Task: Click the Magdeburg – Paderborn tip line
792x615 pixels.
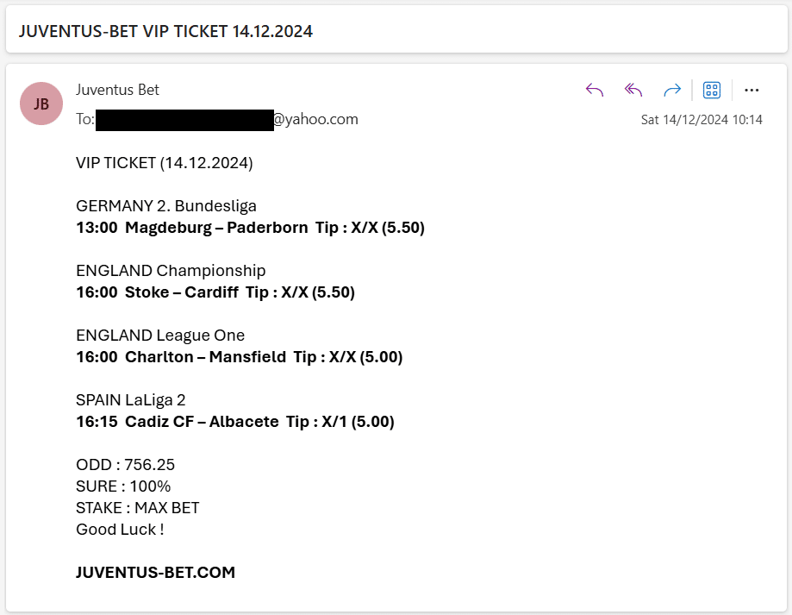Action: tap(250, 228)
